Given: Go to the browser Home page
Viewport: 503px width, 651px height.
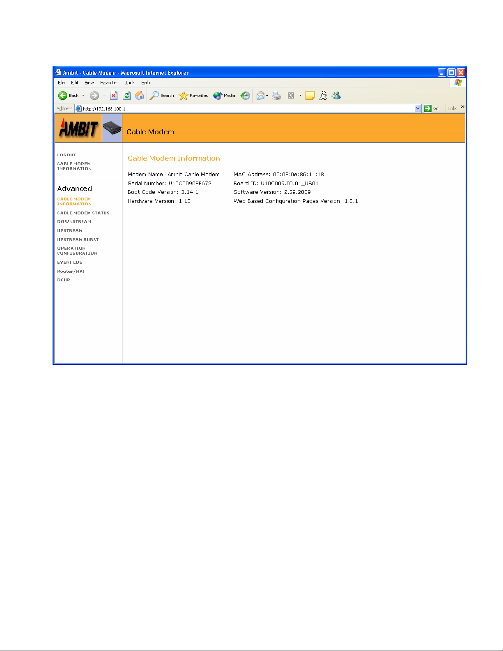Looking at the screenshot, I should click(140, 96).
